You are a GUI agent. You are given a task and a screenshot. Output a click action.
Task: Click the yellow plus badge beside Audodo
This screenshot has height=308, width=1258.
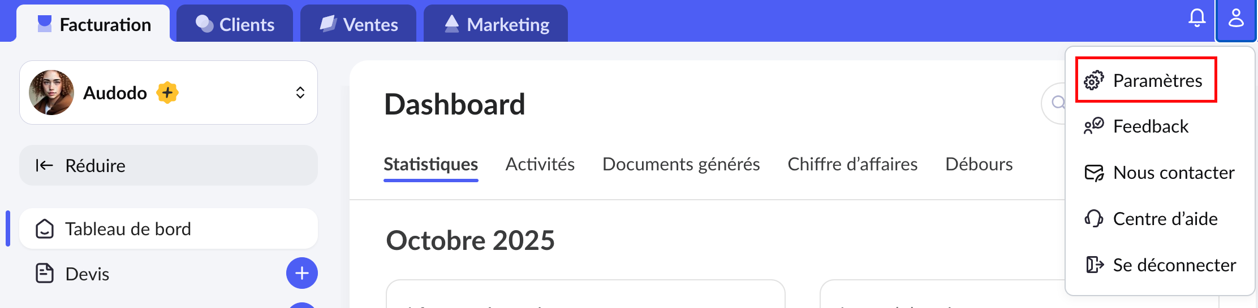pos(167,93)
